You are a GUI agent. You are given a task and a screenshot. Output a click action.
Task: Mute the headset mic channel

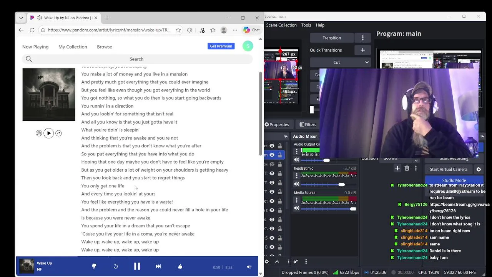tap(297, 185)
